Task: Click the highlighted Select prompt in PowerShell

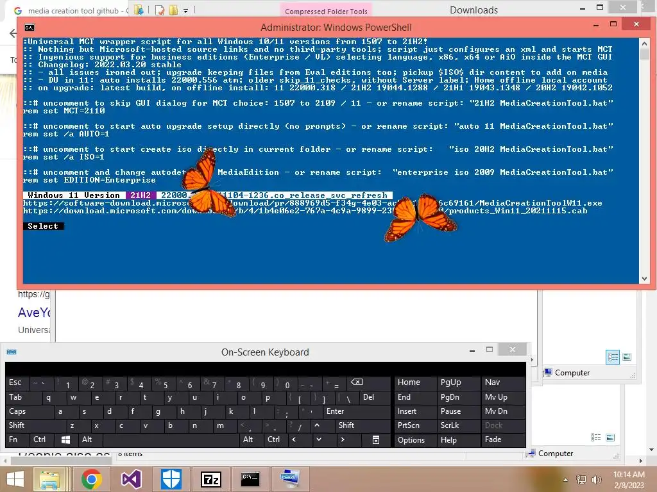Action: 43,226
